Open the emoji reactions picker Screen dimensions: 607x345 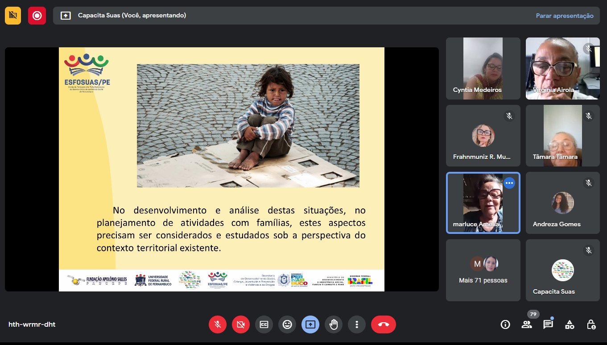(287, 324)
